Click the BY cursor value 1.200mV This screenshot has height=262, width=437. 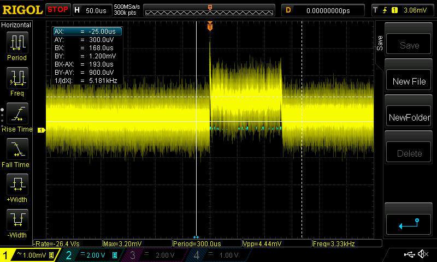click(x=102, y=56)
